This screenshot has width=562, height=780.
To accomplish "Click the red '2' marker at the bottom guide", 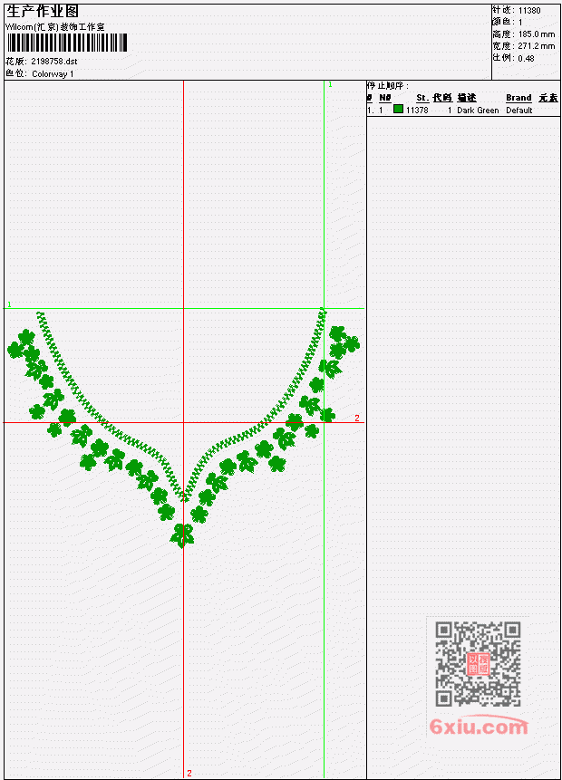I will [x=189, y=773].
